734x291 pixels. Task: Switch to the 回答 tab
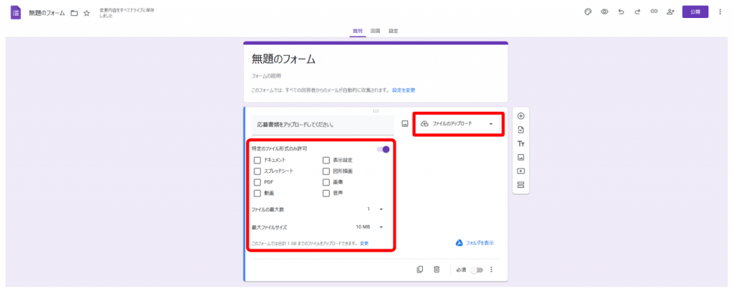(x=376, y=31)
